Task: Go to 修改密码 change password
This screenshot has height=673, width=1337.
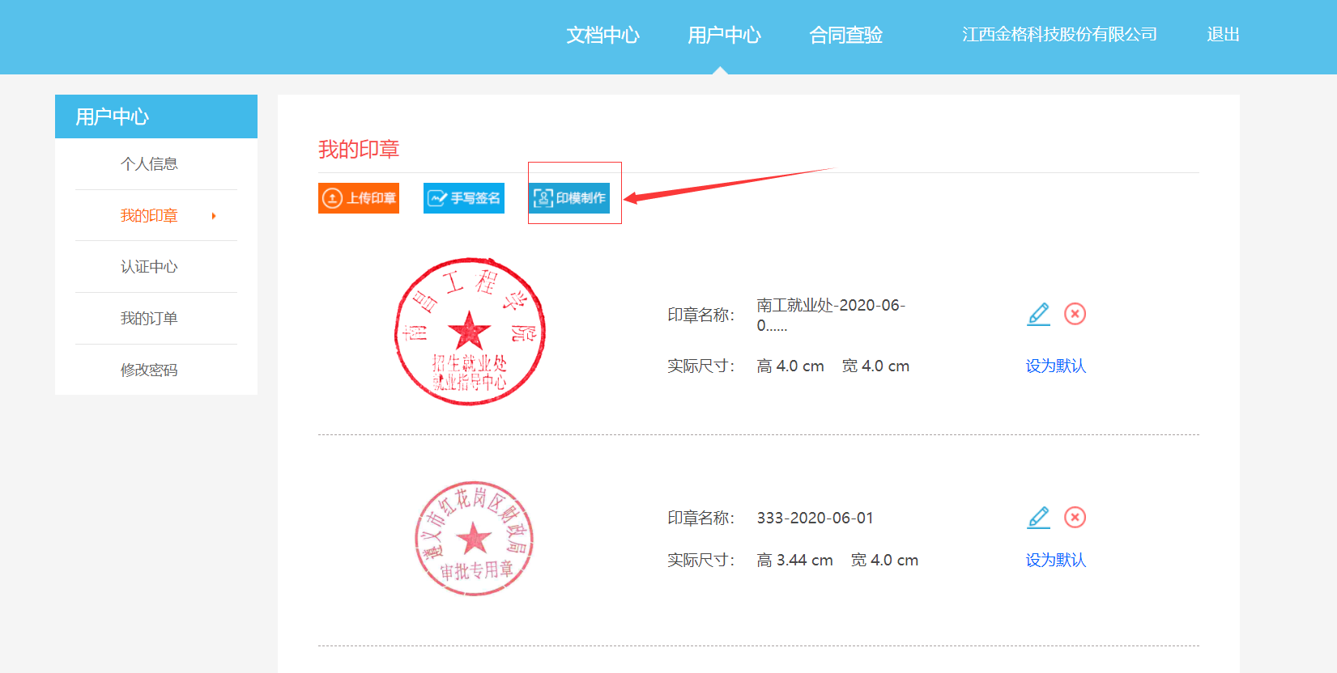Action: tap(149, 370)
